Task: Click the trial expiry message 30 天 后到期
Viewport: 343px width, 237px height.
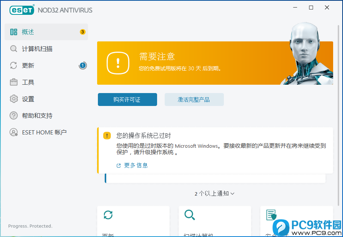Action: [180, 69]
